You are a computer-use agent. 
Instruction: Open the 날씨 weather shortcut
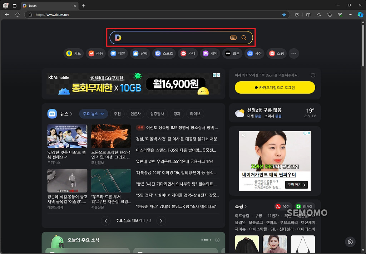coord(140,54)
